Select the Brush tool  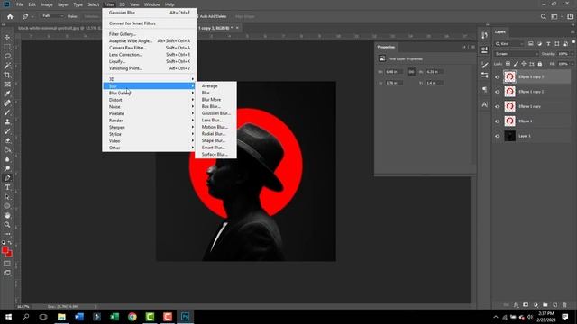pos(7,112)
